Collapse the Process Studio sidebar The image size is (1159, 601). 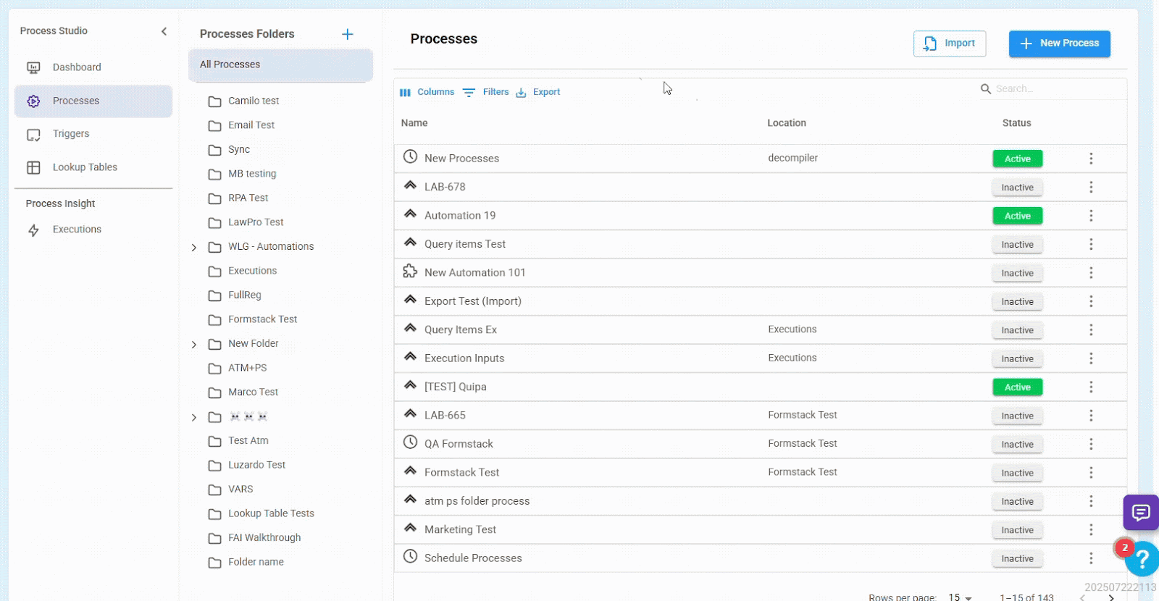click(x=164, y=31)
